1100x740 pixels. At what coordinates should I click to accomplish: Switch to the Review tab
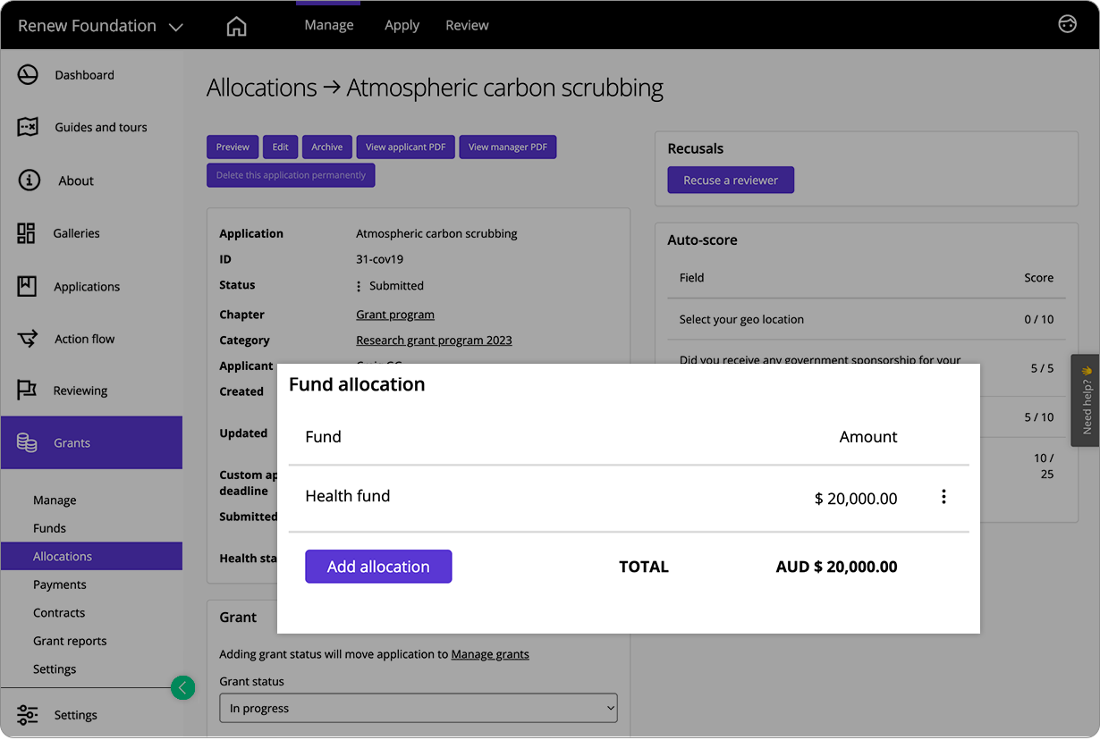pos(467,25)
